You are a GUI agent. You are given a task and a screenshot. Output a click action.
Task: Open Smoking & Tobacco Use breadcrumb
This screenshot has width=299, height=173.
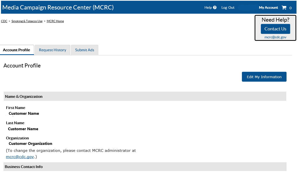tap(27, 21)
